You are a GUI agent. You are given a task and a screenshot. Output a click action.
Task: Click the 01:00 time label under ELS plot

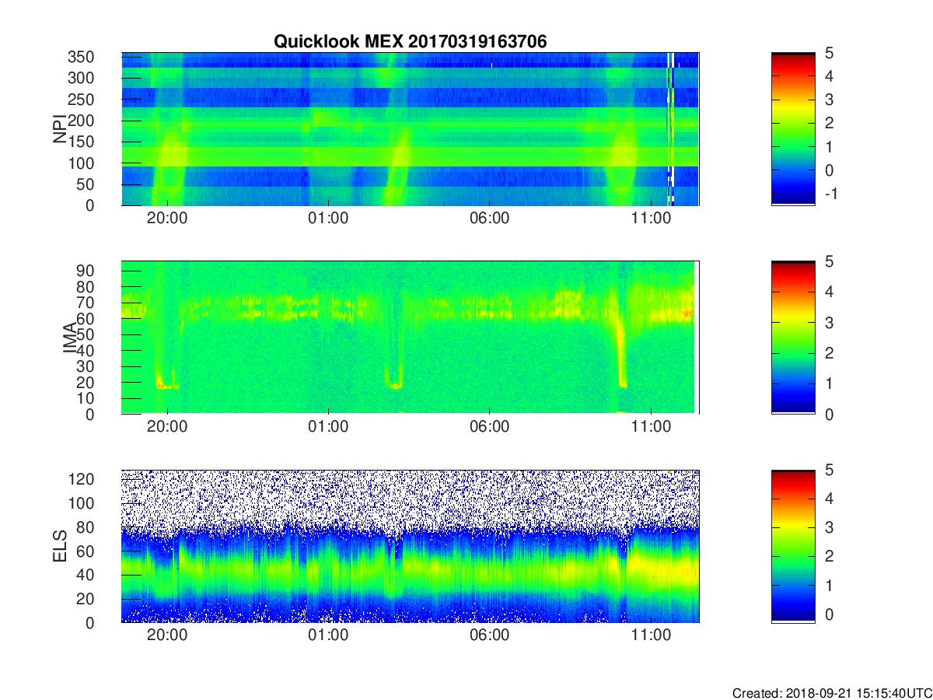click(x=329, y=635)
